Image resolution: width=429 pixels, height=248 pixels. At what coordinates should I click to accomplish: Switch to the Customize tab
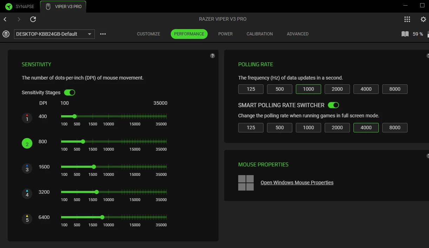(149, 34)
